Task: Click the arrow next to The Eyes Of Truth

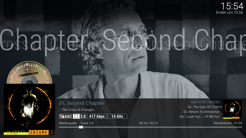Action: tap(221, 107)
